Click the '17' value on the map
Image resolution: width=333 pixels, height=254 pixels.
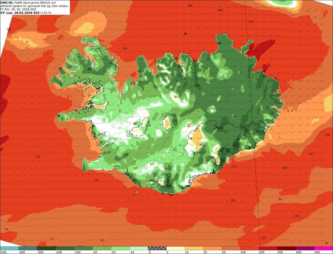pos(27,42)
